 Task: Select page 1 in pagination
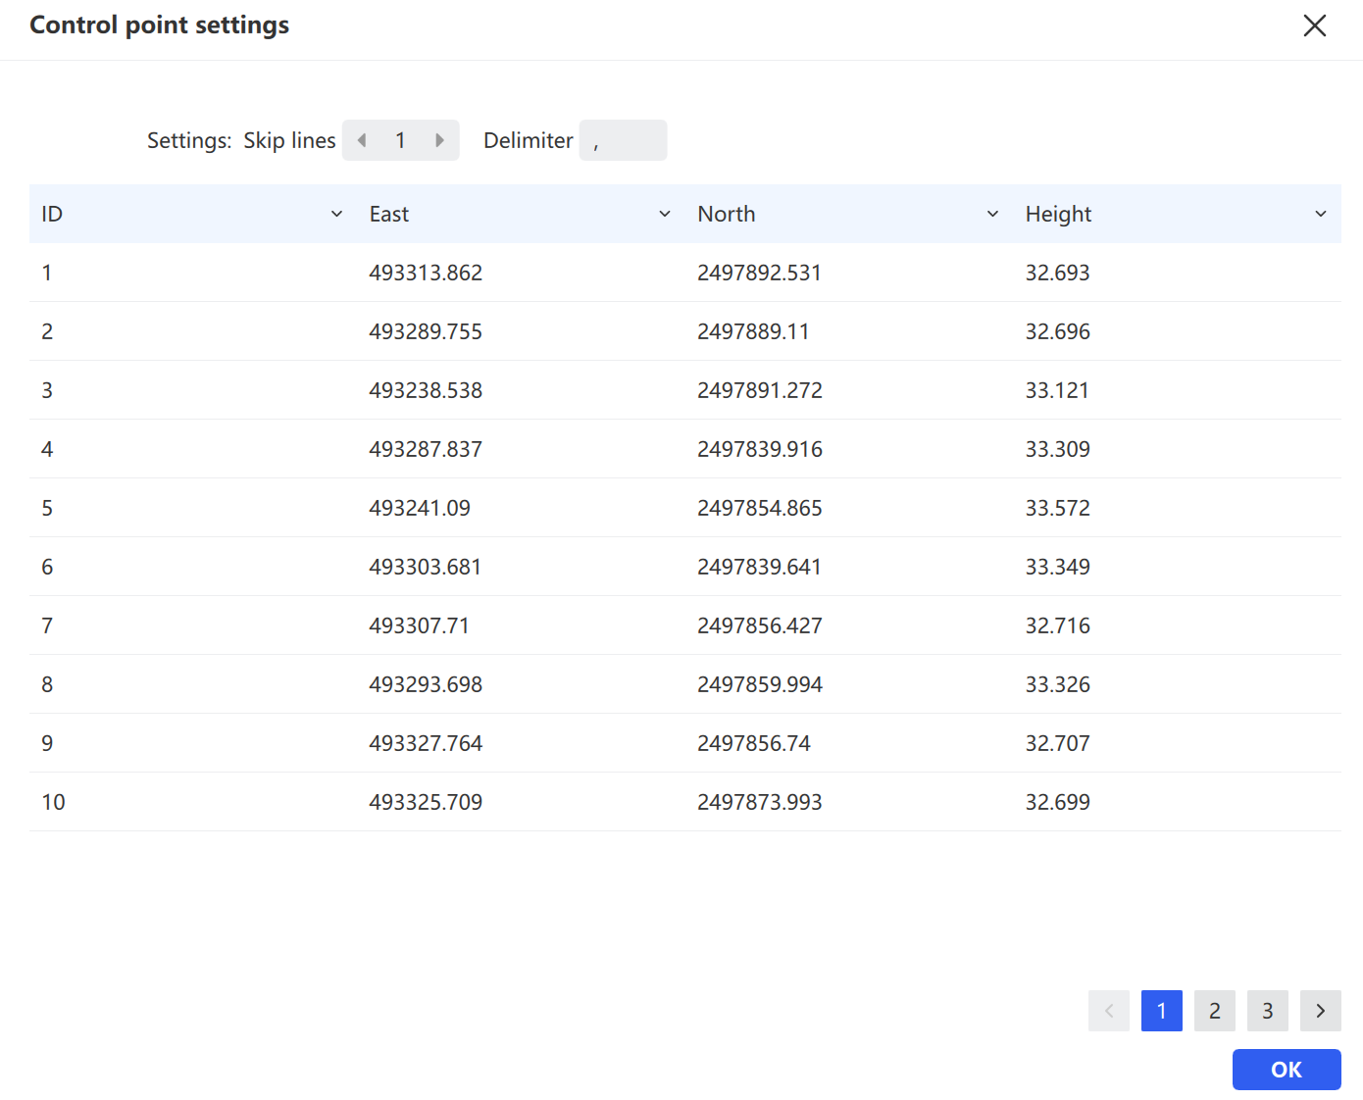[1161, 1011]
